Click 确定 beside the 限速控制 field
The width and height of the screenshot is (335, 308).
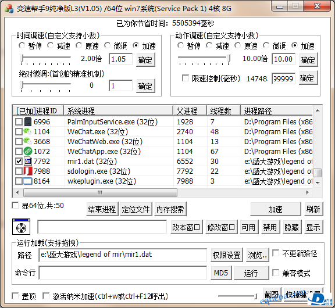(308, 78)
